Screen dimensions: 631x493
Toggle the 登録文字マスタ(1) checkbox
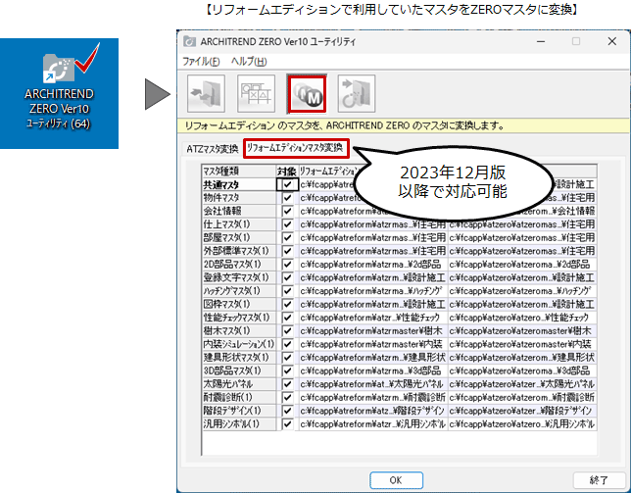[x=287, y=277]
